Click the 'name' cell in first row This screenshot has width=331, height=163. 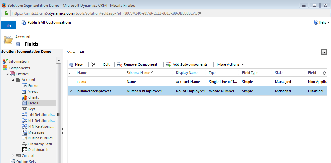[x=82, y=82]
